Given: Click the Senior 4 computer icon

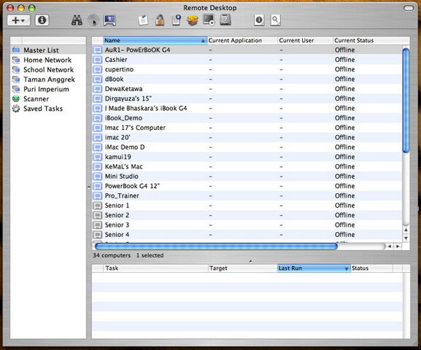Looking at the screenshot, I should click(x=98, y=235).
